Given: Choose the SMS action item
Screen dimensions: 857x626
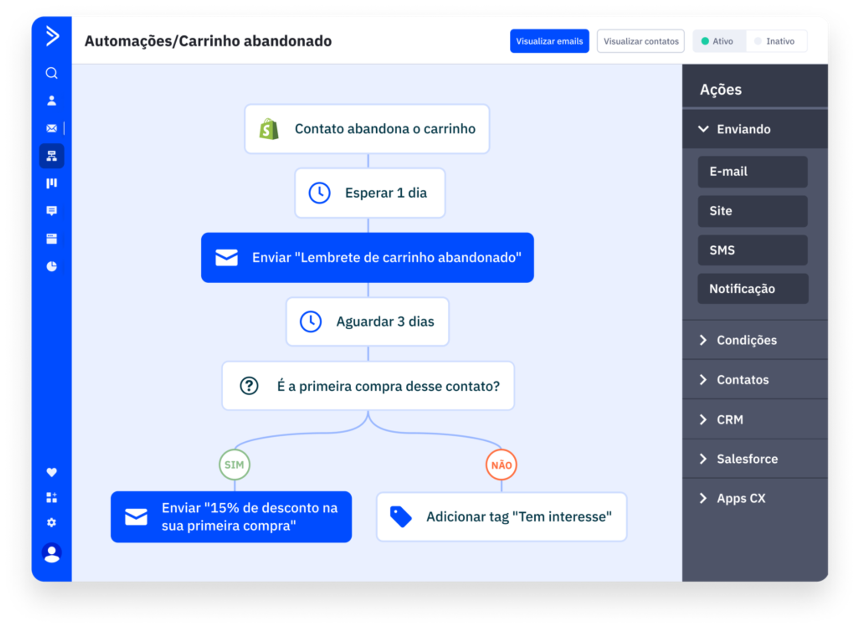Looking at the screenshot, I should [x=753, y=250].
